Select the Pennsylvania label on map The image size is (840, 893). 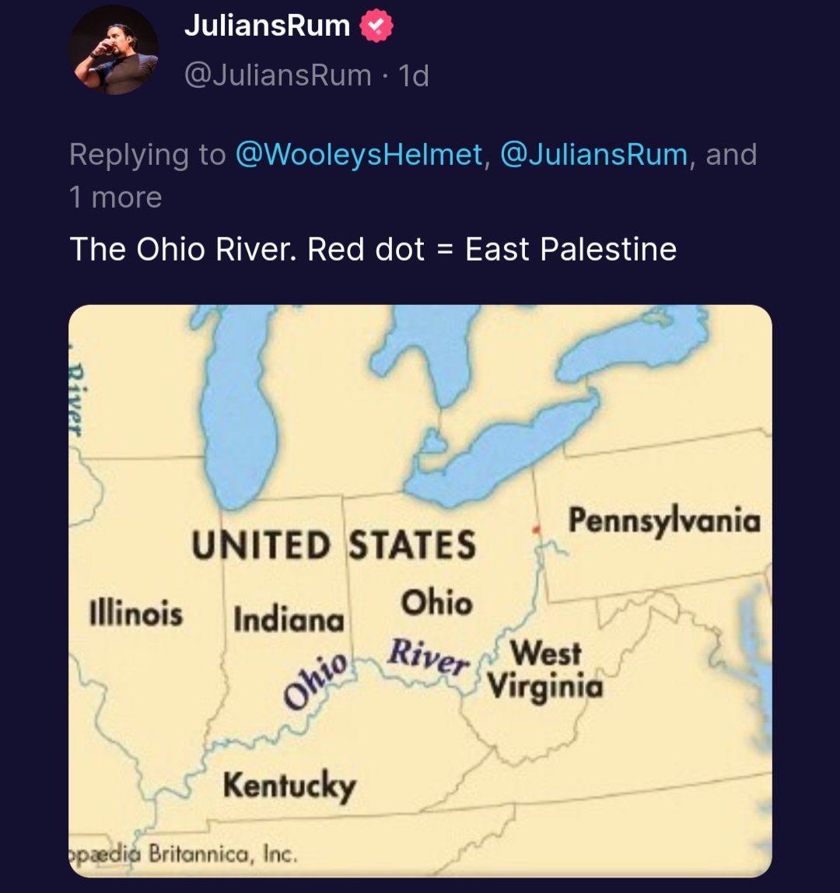click(x=663, y=520)
